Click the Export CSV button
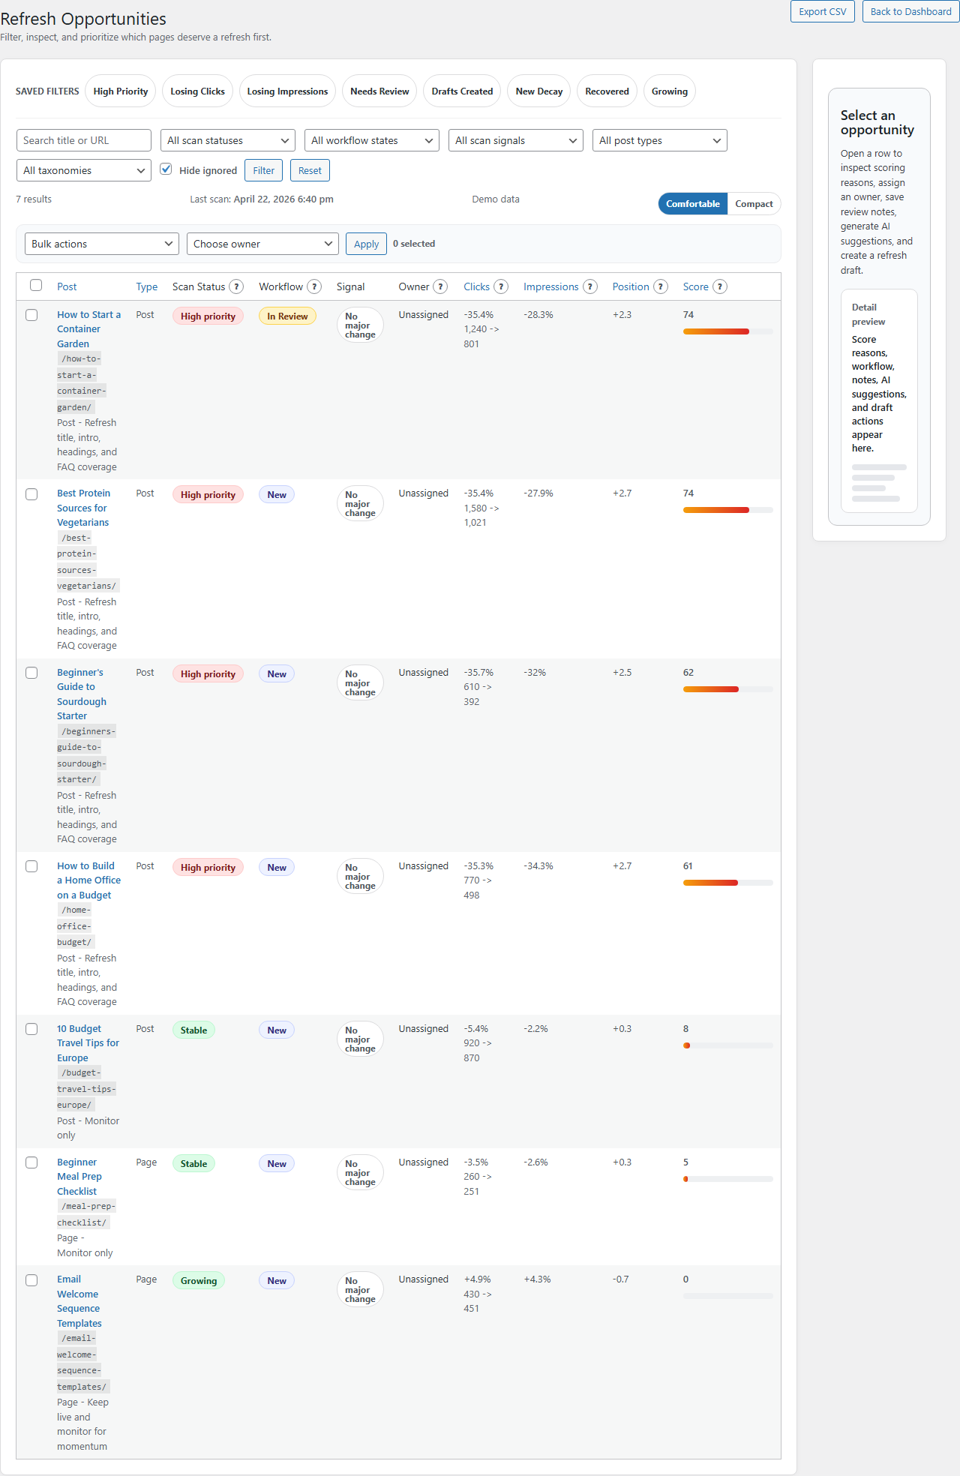The height and width of the screenshot is (1476, 960). click(x=823, y=11)
